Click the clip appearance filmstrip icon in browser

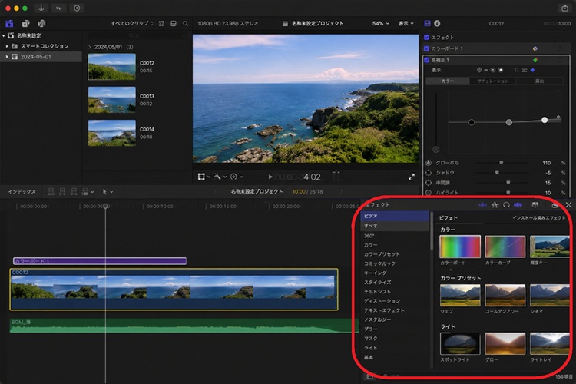click(x=161, y=24)
